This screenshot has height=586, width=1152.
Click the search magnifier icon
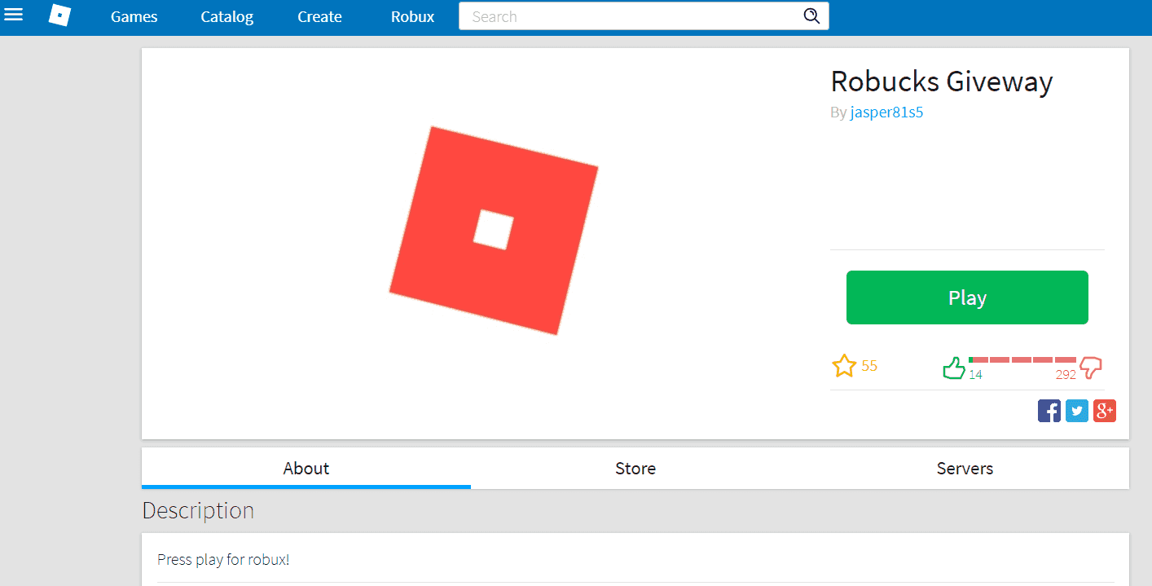[811, 16]
